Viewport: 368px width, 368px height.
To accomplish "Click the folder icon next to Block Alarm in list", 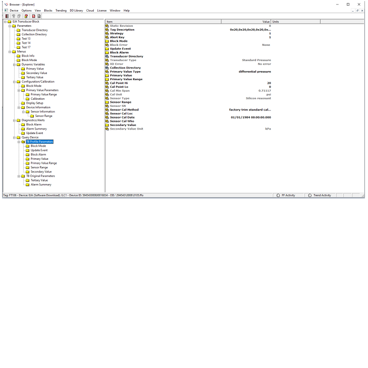I will click(x=107, y=52).
